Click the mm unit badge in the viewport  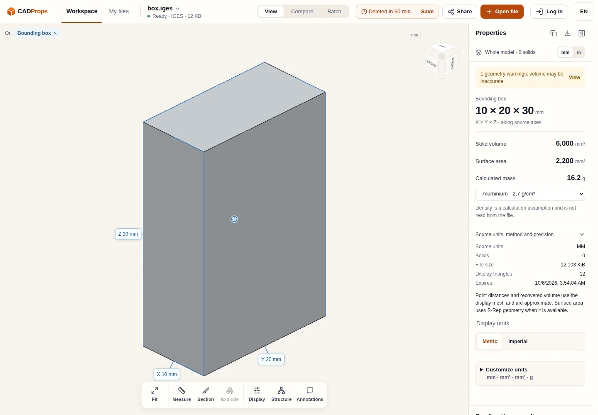click(x=414, y=35)
